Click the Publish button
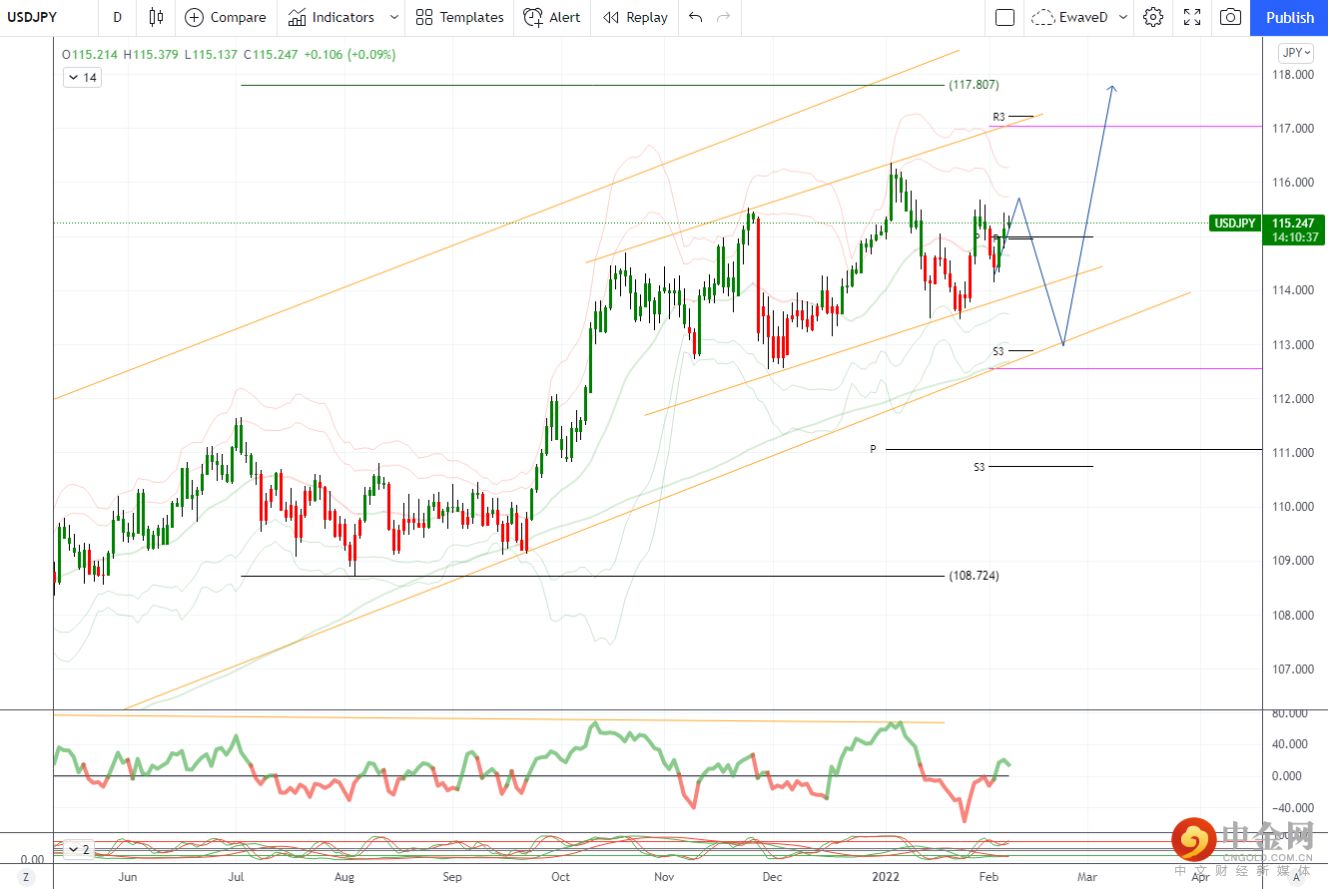Image resolution: width=1328 pixels, height=889 pixels. pos(1289,17)
